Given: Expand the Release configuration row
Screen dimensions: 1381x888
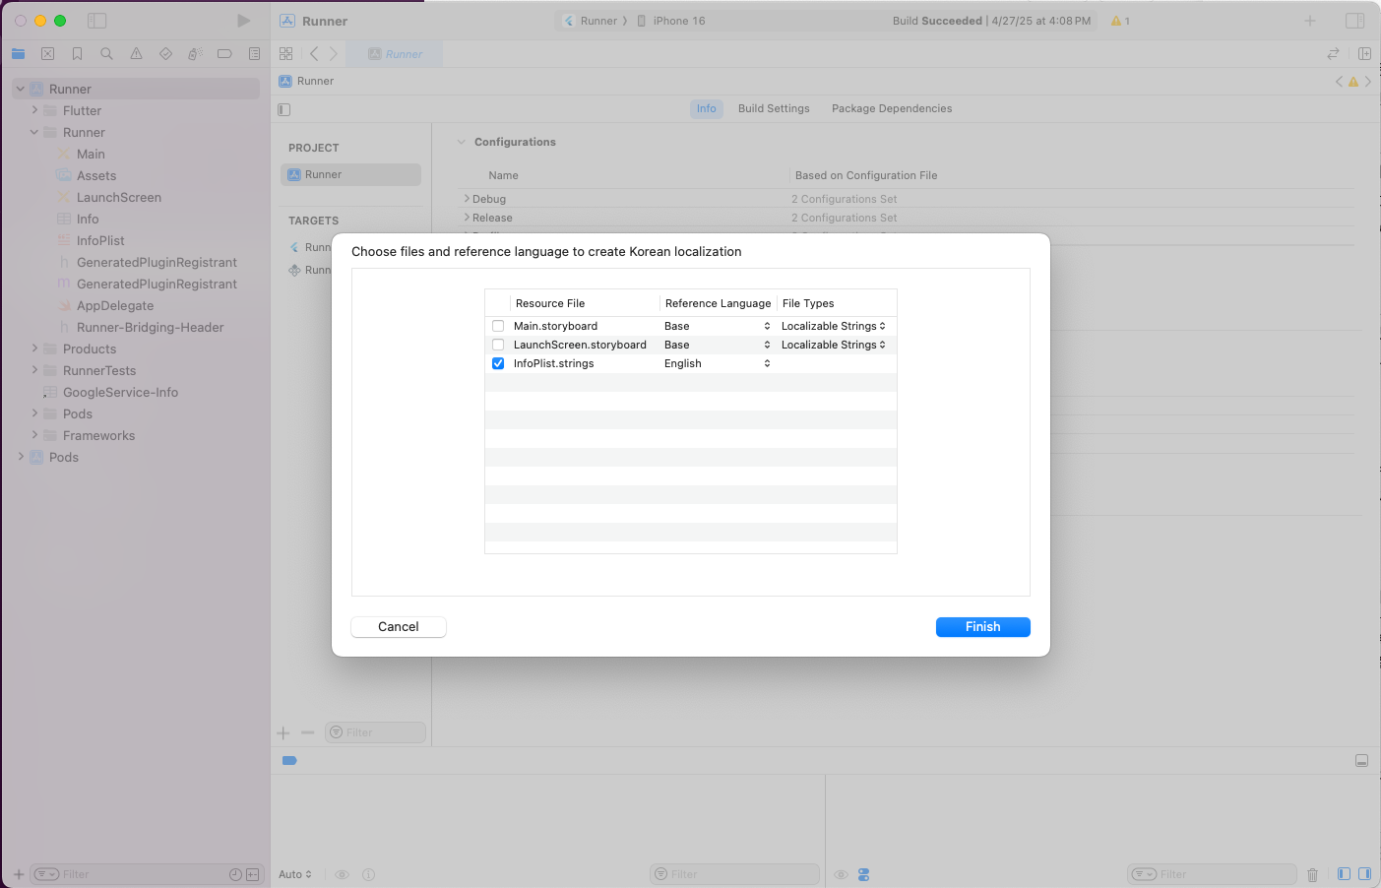Looking at the screenshot, I should coord(467,218).
